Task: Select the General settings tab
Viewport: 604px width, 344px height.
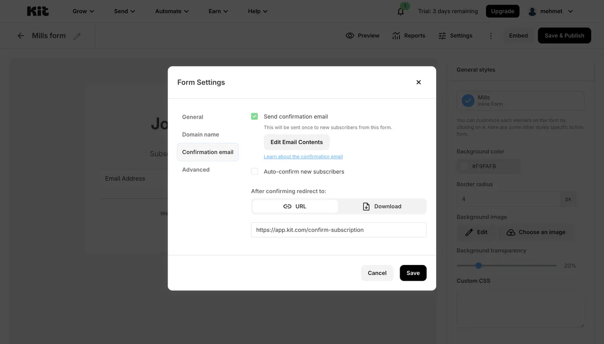Action: point(193,117)
